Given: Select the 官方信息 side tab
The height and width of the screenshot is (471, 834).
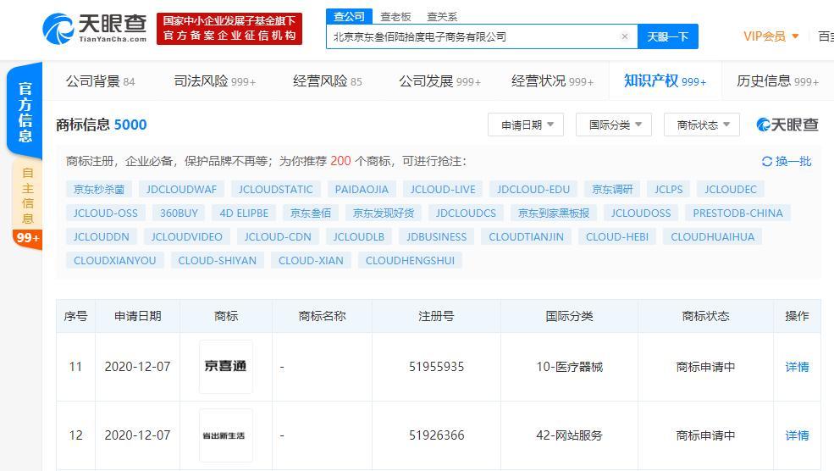Looking at the screenshot, I should 25,111.
